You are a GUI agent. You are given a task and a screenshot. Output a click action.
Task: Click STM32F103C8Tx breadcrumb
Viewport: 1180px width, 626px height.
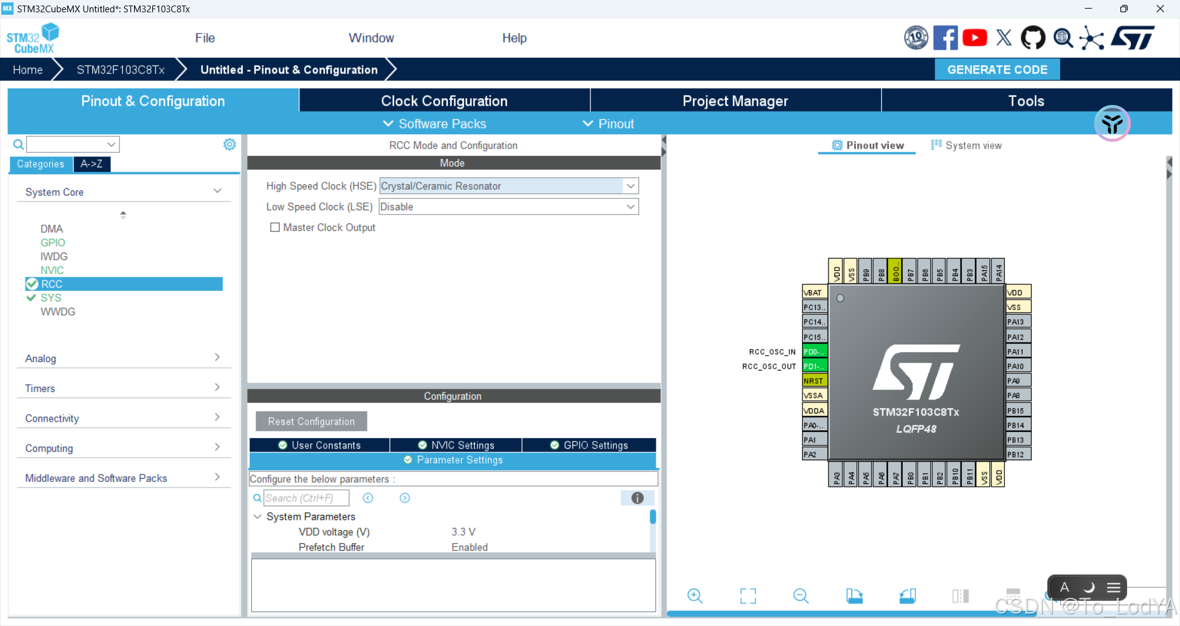click(x=120, y=69)
